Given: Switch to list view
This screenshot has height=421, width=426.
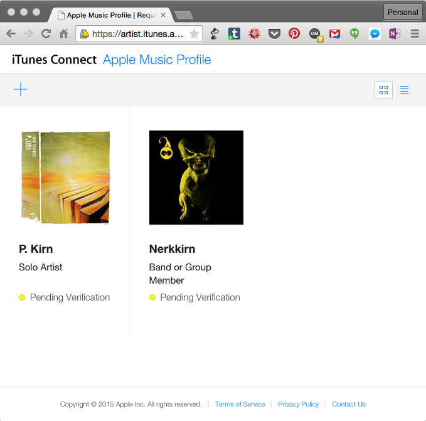Looking at the screenshot, I should 405,90.
